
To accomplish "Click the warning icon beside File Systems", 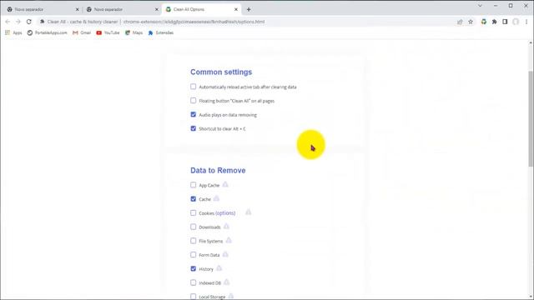I will (229, 240).
